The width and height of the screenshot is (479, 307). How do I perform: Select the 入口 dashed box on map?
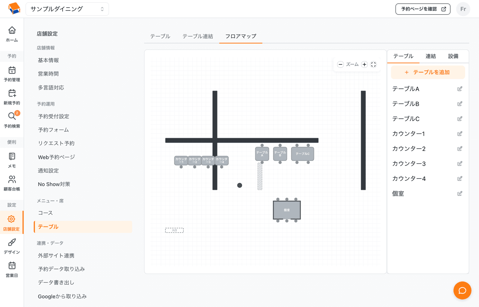174,230
